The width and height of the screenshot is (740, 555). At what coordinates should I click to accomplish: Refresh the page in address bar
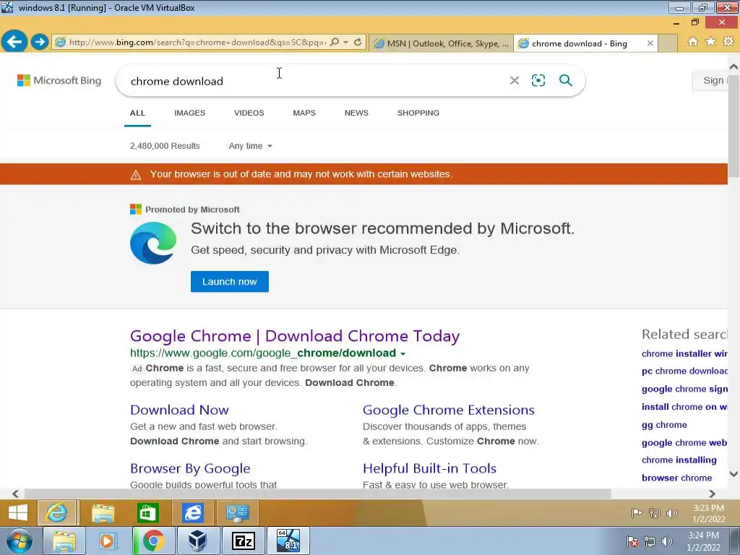[x=358, y=42]
